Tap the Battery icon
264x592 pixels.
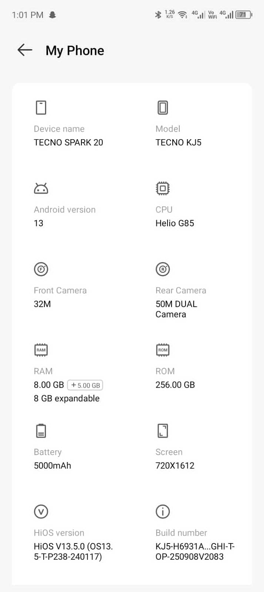tap(41, 431)
